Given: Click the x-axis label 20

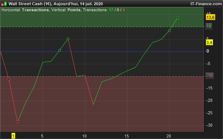Looking at the screenshot, I should [169, 136].
